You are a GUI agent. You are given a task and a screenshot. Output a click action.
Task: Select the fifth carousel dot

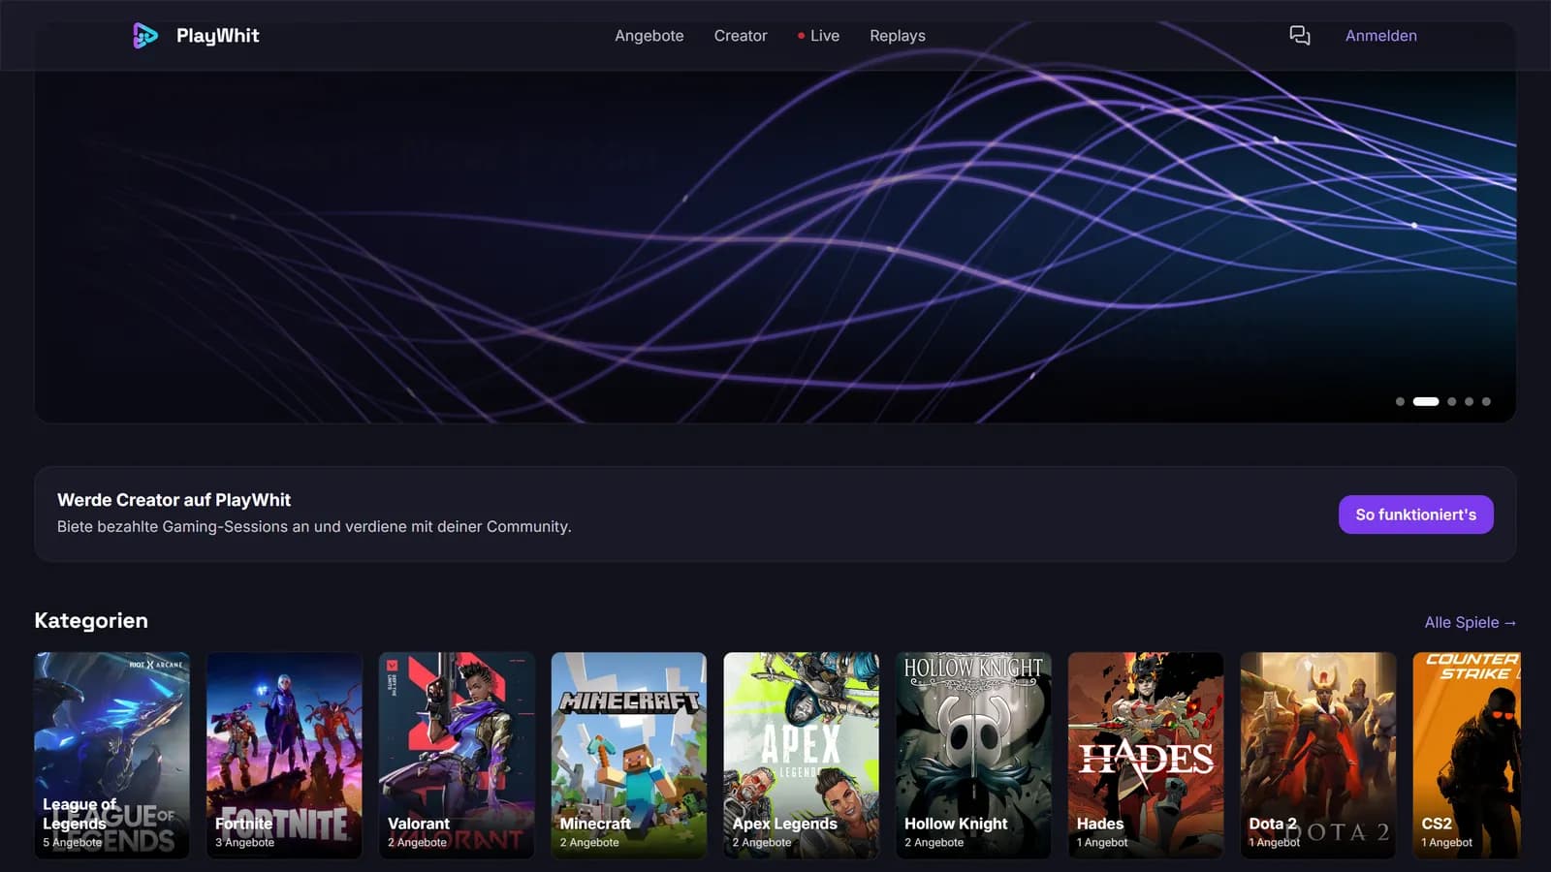point(1486,401)
